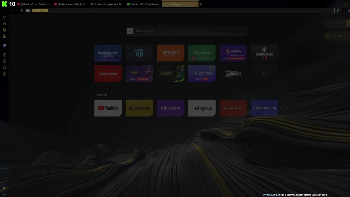The image size is (350, 197).
Task: Open the Player icon in the sidebar
Action: [5, 55]
